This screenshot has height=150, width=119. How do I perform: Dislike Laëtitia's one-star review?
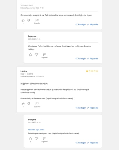(29, 104)
